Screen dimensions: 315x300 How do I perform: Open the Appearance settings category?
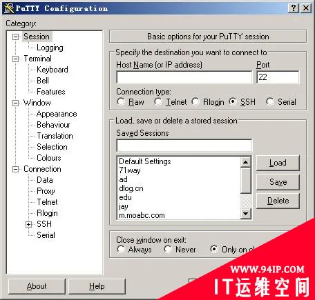point(57,114)
